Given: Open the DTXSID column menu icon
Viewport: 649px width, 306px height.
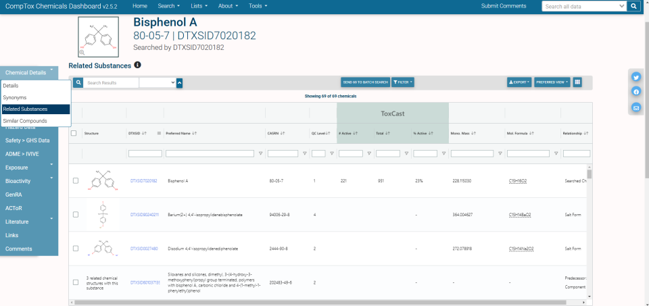Looking at the screenshot, I should click(x=159, y=133).
